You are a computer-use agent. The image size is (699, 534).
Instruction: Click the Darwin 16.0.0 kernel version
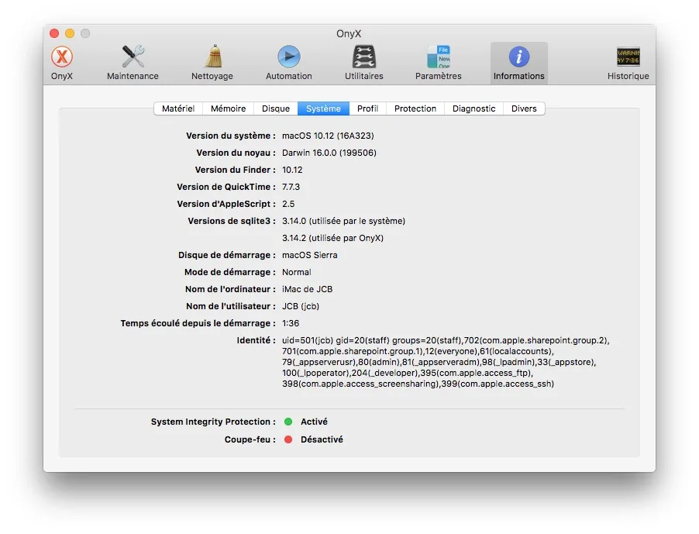(x=329, y=153)
